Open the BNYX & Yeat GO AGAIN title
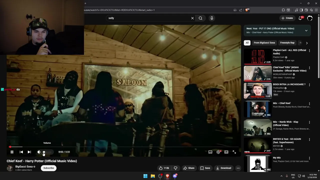The width and height of the screenshot is (320, 180). (x=287, y=141)
